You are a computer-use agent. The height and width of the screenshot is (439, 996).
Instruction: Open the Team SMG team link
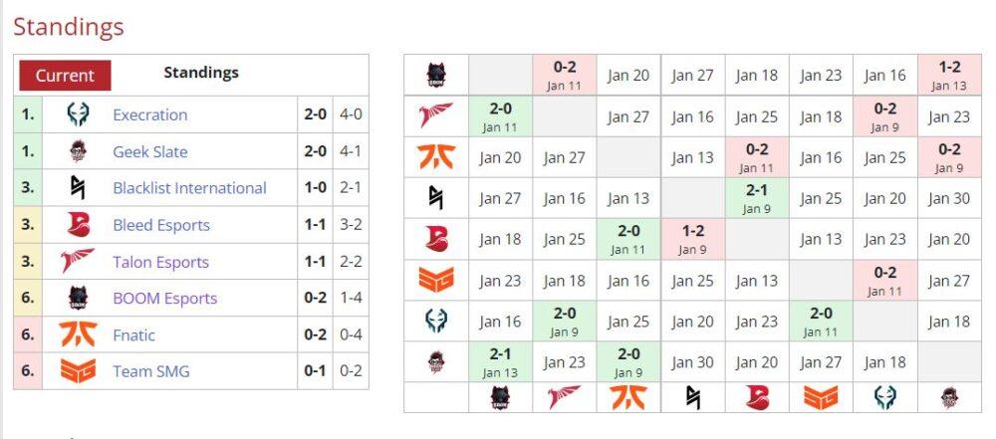pos(151,371)
